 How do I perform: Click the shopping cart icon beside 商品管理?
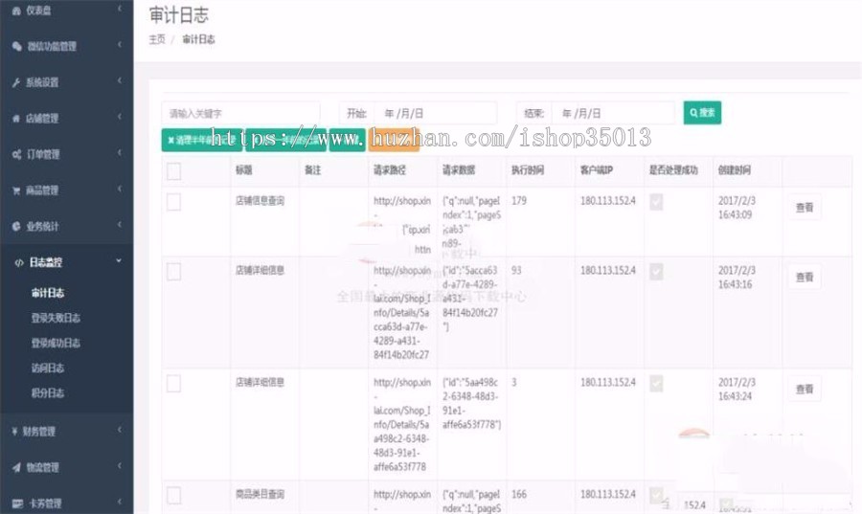pos(16,190)
